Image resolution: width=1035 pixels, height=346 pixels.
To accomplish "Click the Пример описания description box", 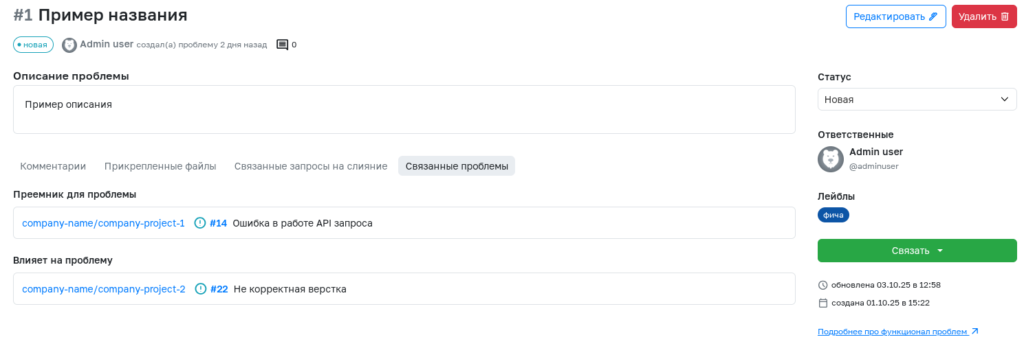I will point(404,109).
